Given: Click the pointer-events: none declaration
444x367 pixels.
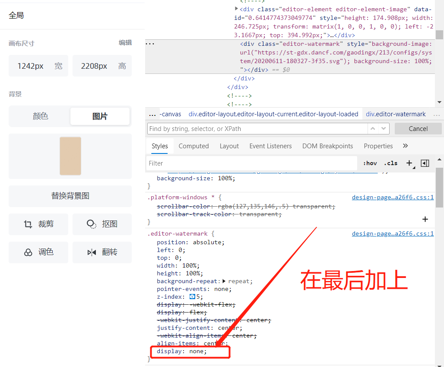Looking at the screenshot, I should point(194,289).
